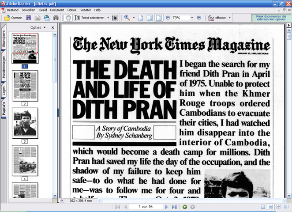
Task: Open the Bestand menu
Action: coord(13,10)
